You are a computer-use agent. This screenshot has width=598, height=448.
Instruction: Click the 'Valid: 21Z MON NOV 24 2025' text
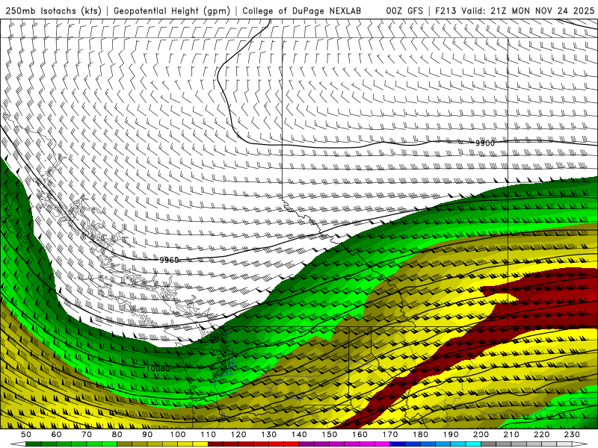click(528, 10)
